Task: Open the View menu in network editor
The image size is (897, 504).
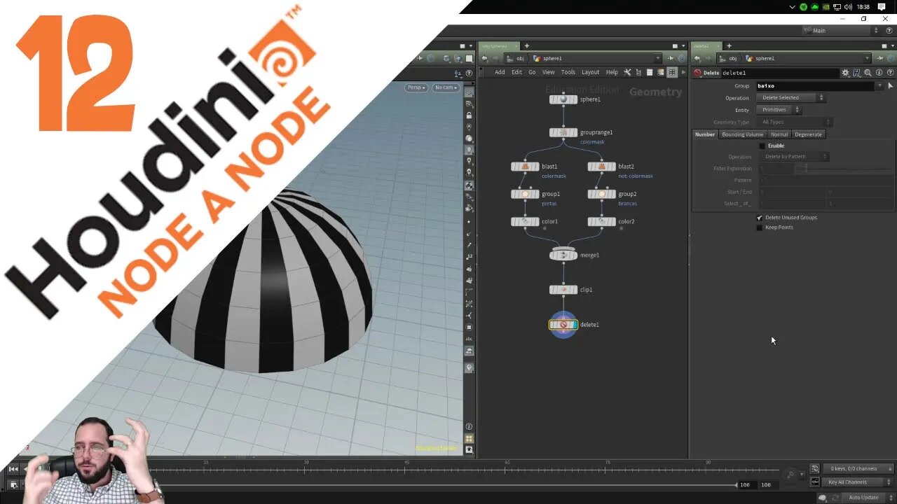Action: (x=548, y=72)
